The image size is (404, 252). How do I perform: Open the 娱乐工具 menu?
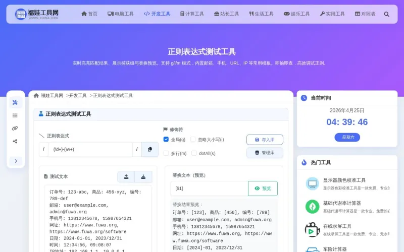click(296, 14)
